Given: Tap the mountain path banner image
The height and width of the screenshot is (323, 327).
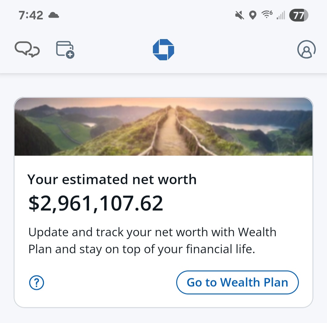Looking at the screenshot, I should [x=163, y=127].
